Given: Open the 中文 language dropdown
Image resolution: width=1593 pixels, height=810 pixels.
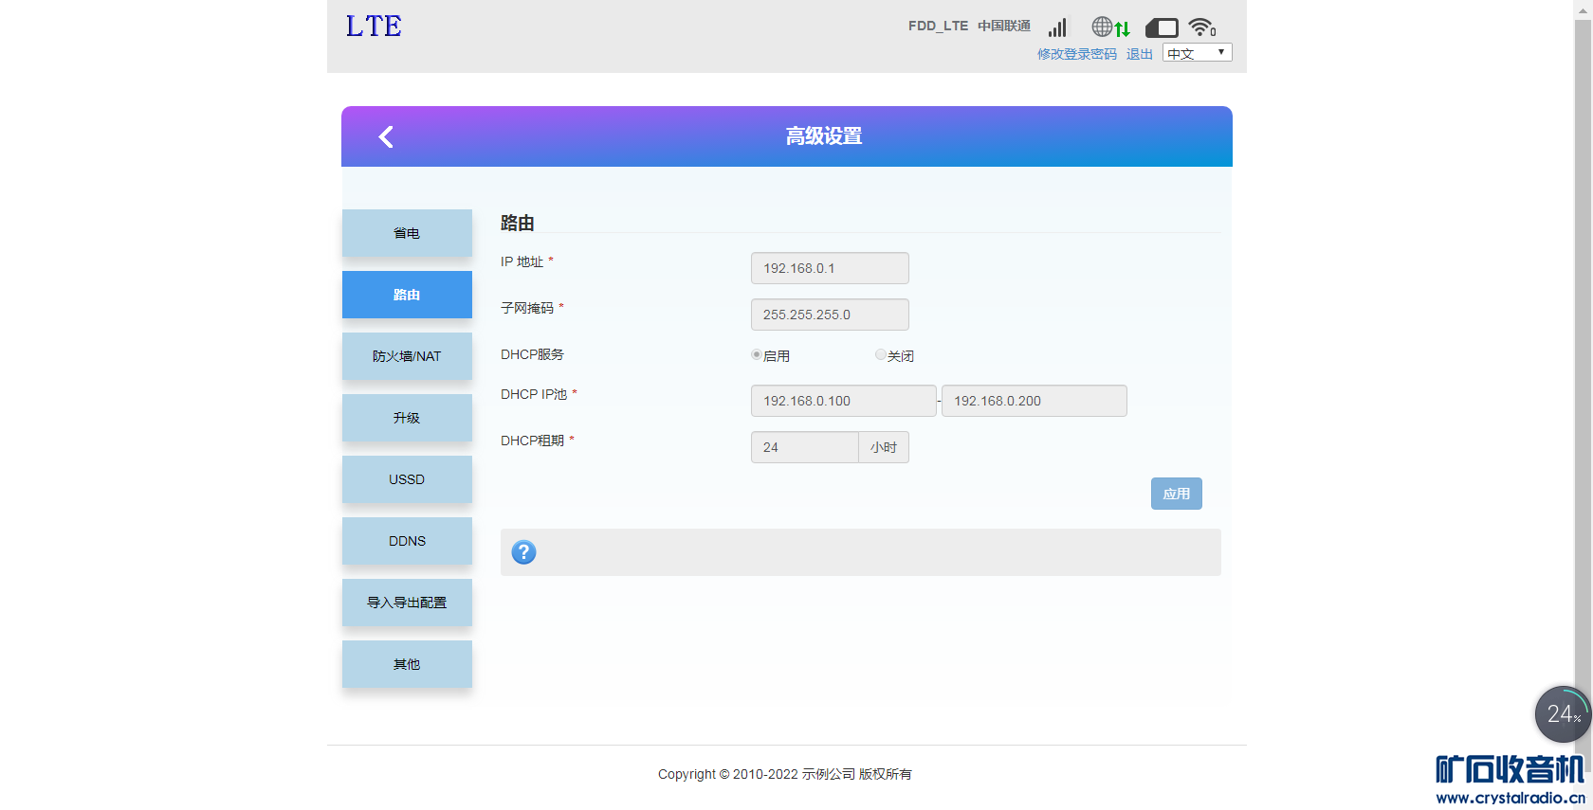Looking at the screenshot, I should (x=1198, y=53).
